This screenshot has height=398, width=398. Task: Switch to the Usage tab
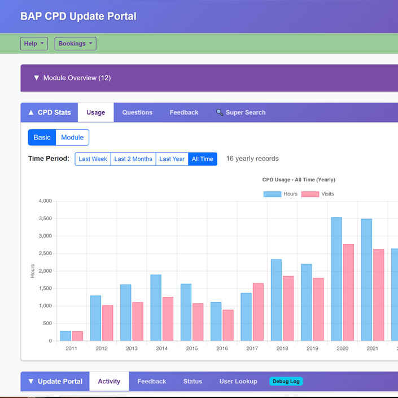(x=95, y=112)
